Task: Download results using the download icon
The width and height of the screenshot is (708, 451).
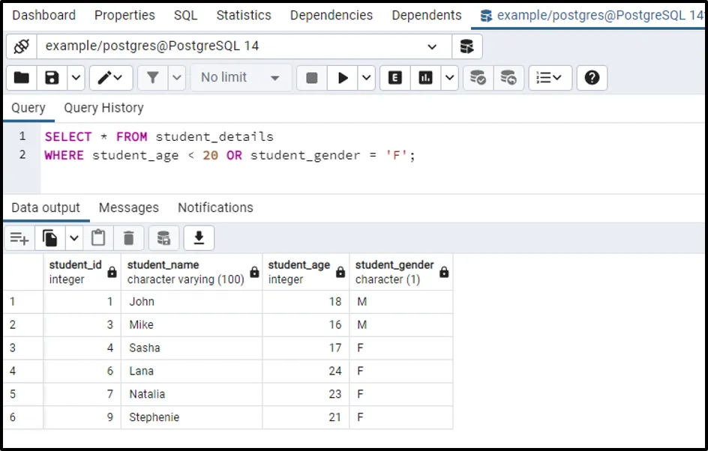Action: tap(199, 238)
